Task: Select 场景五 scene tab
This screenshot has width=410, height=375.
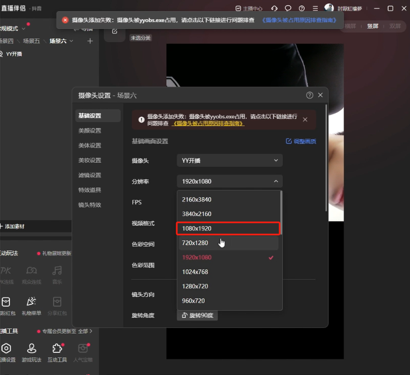Action: click(x=31, y=41)
